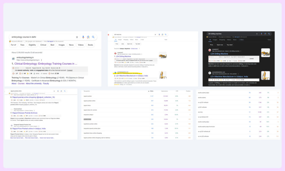Open Tools in dark ld4 results

pyautogui.click(x=269, y=40)
